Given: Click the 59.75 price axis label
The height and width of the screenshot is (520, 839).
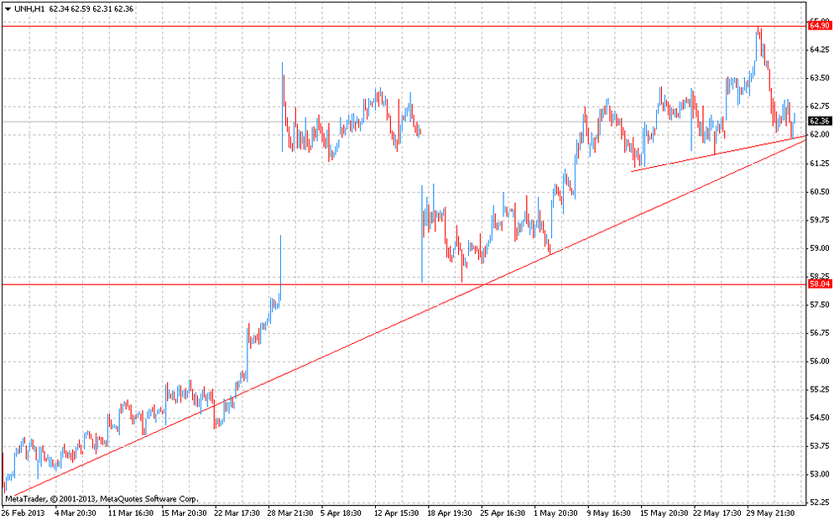Looking at the screenshot, I should [819, 220].
